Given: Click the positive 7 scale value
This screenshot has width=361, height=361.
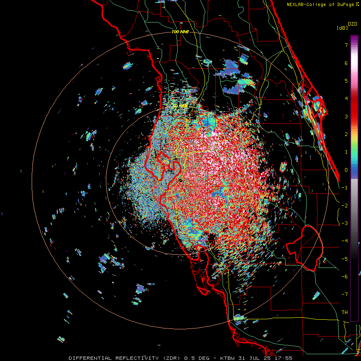Looking at the screenshot, I should point(346,45).
